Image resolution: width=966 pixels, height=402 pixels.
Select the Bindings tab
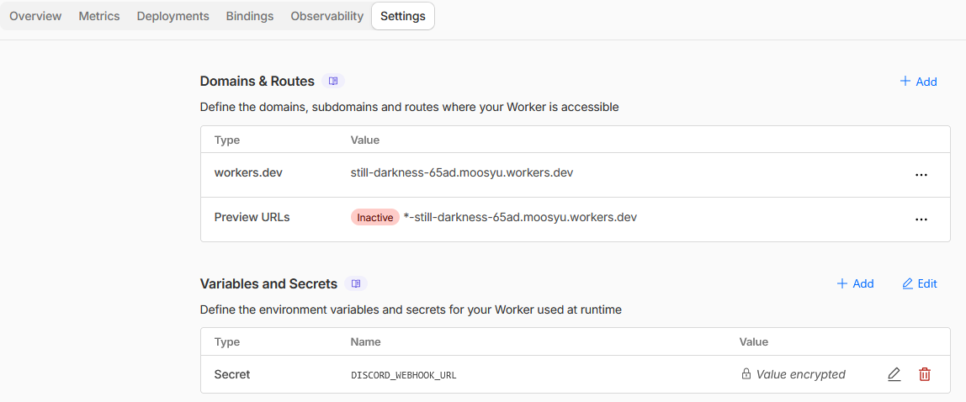pyautogui.click(x=250, y=16)
